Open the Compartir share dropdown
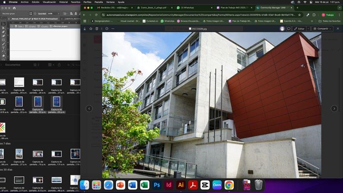 pos(322,29)
